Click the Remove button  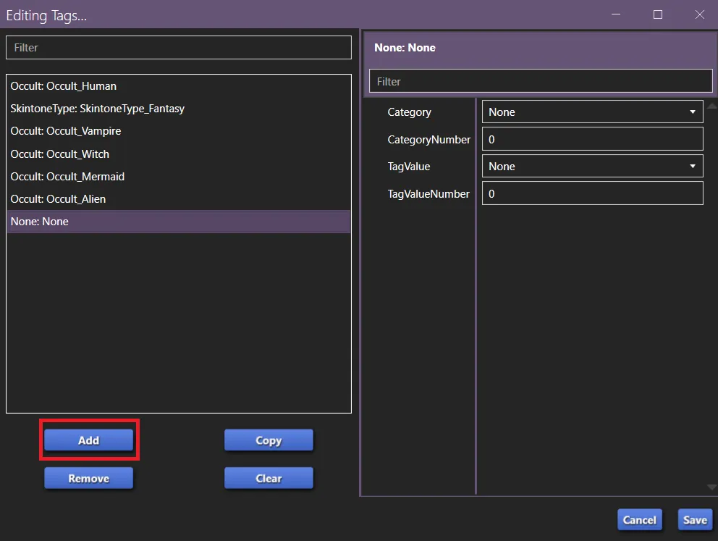(x=88, y=478)
